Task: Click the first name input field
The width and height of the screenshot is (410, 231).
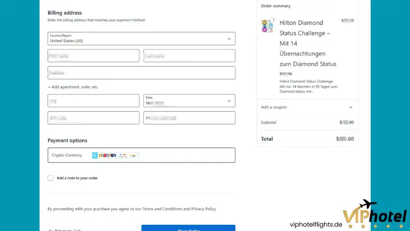Action: (93, 56)
